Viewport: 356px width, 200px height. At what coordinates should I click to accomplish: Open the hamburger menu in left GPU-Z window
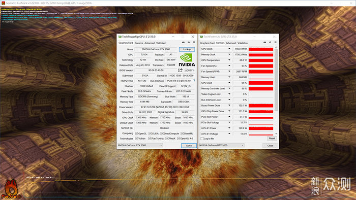194,42
